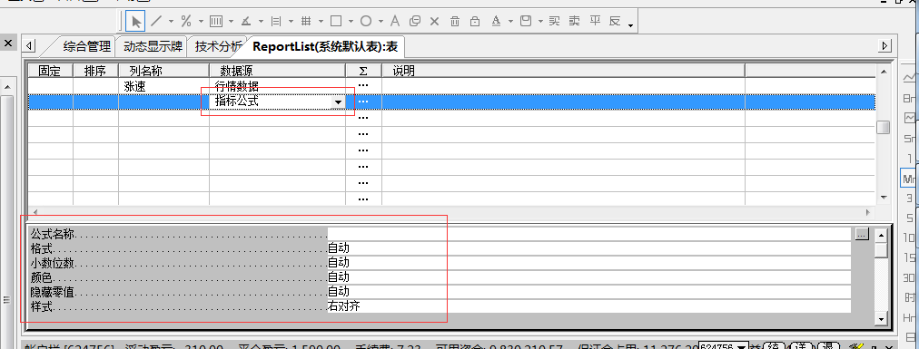Image resolution: width=919 pixels, height=349 pixels.
Task: Expand the rectangle tool dropdown arrow
Action: coord(351,22)
